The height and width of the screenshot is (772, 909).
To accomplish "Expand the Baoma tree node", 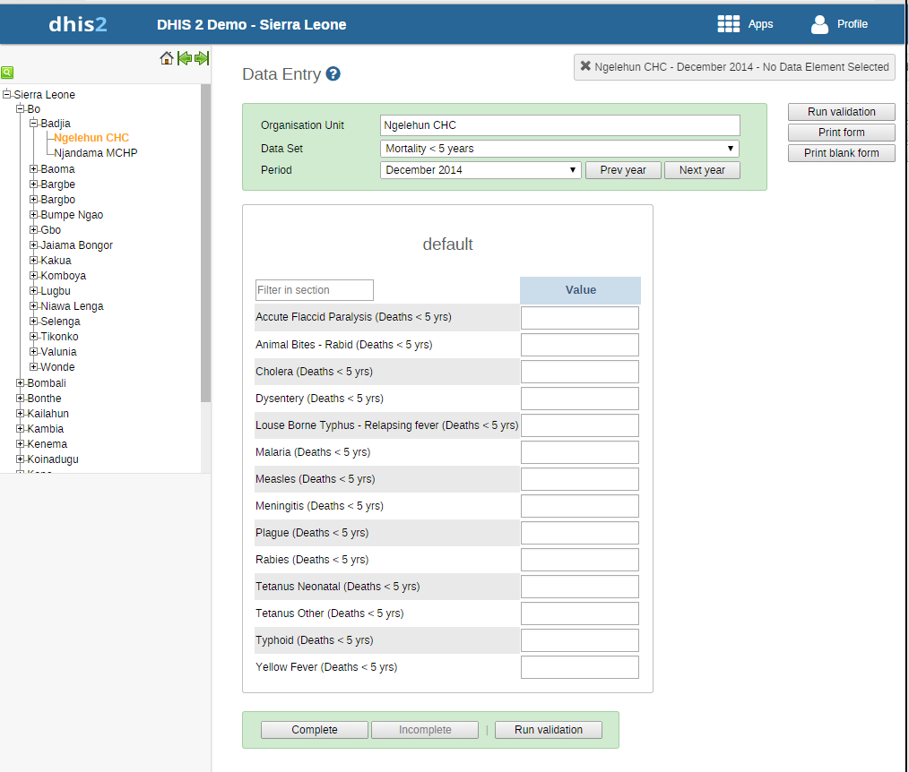I will [x=34, y=168].
